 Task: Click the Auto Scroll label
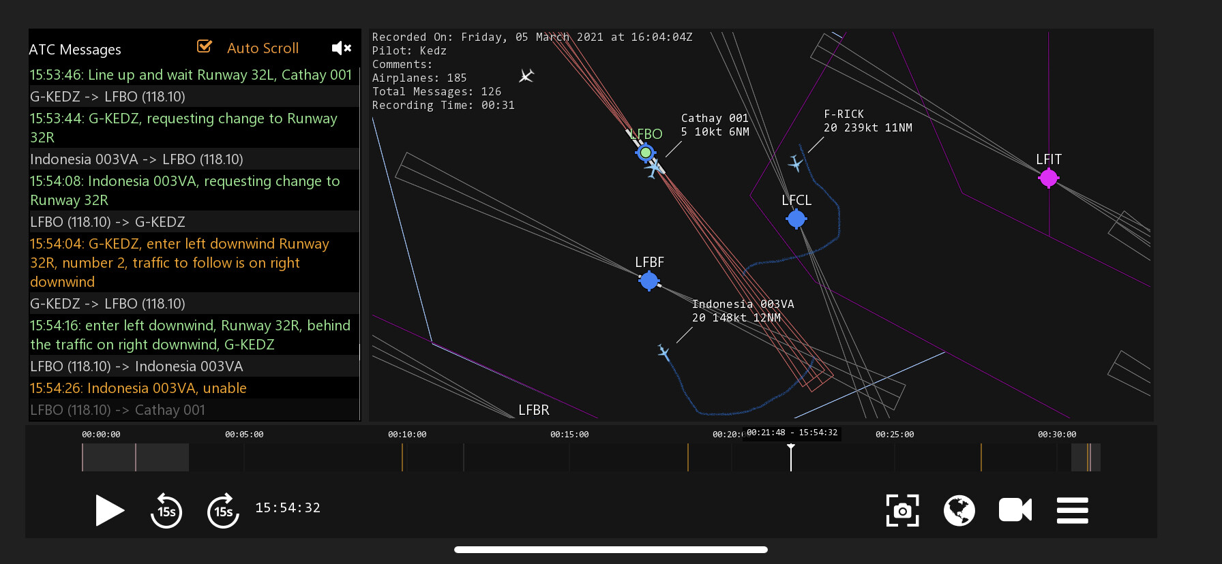263,48
